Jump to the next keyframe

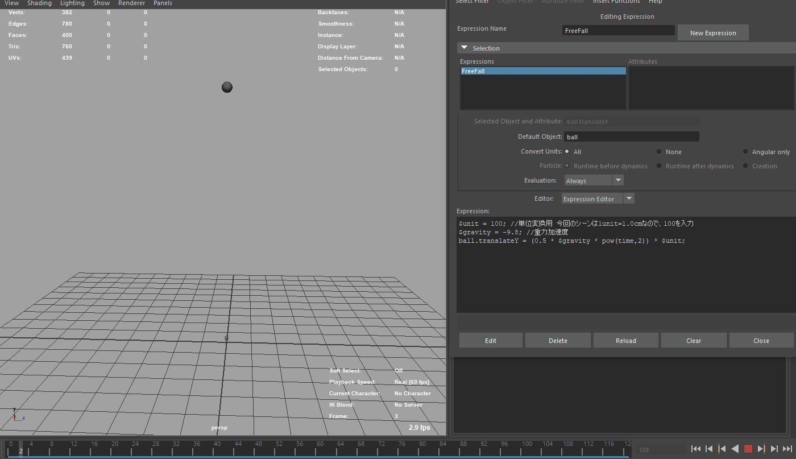(761, 449)
